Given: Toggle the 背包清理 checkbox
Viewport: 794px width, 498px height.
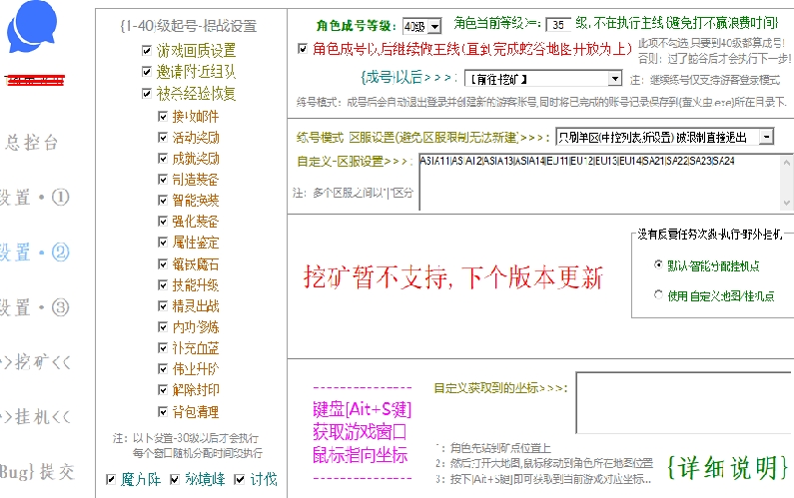Looking at the screenshot, I should tap(163, 411).
